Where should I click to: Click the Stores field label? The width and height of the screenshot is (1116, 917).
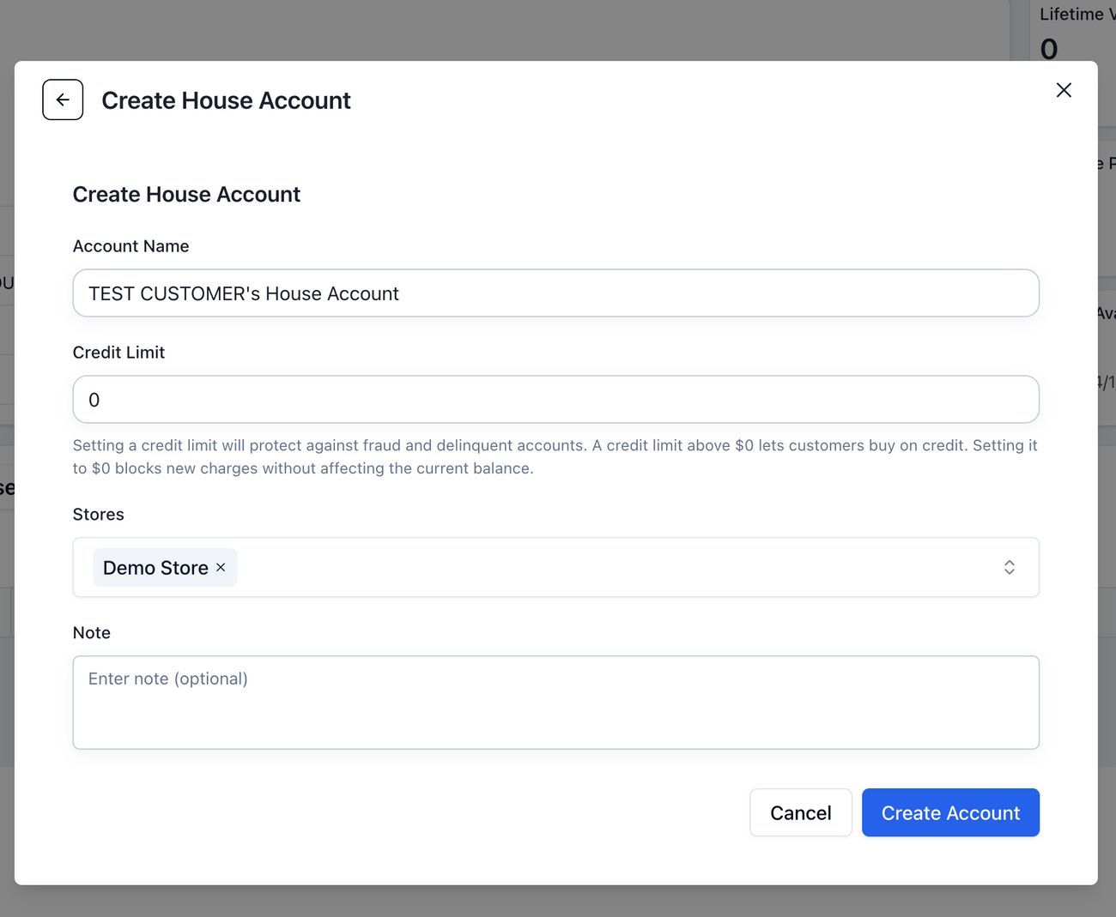point(98,515)
